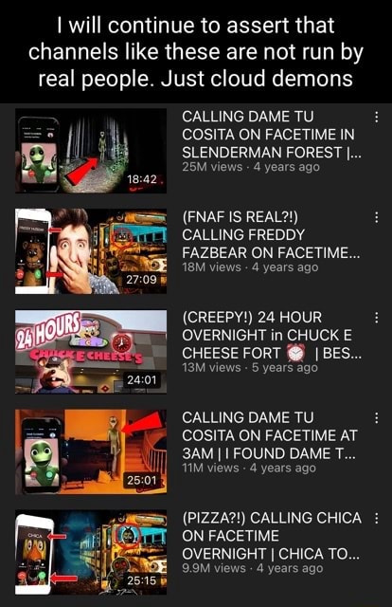The width and height of the screenshot is (392, 607).
Task: Open the Freddy Fazbear FaceTime thumbnail
Action: tap(91, 250)
